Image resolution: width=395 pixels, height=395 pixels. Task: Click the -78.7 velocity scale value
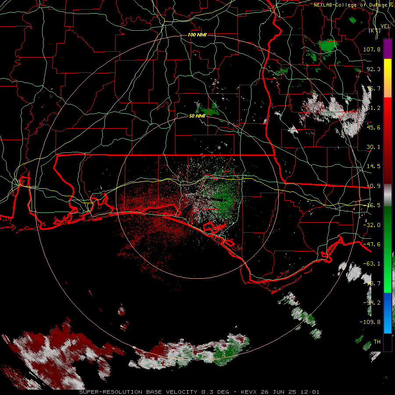click(x=372, y=284)
